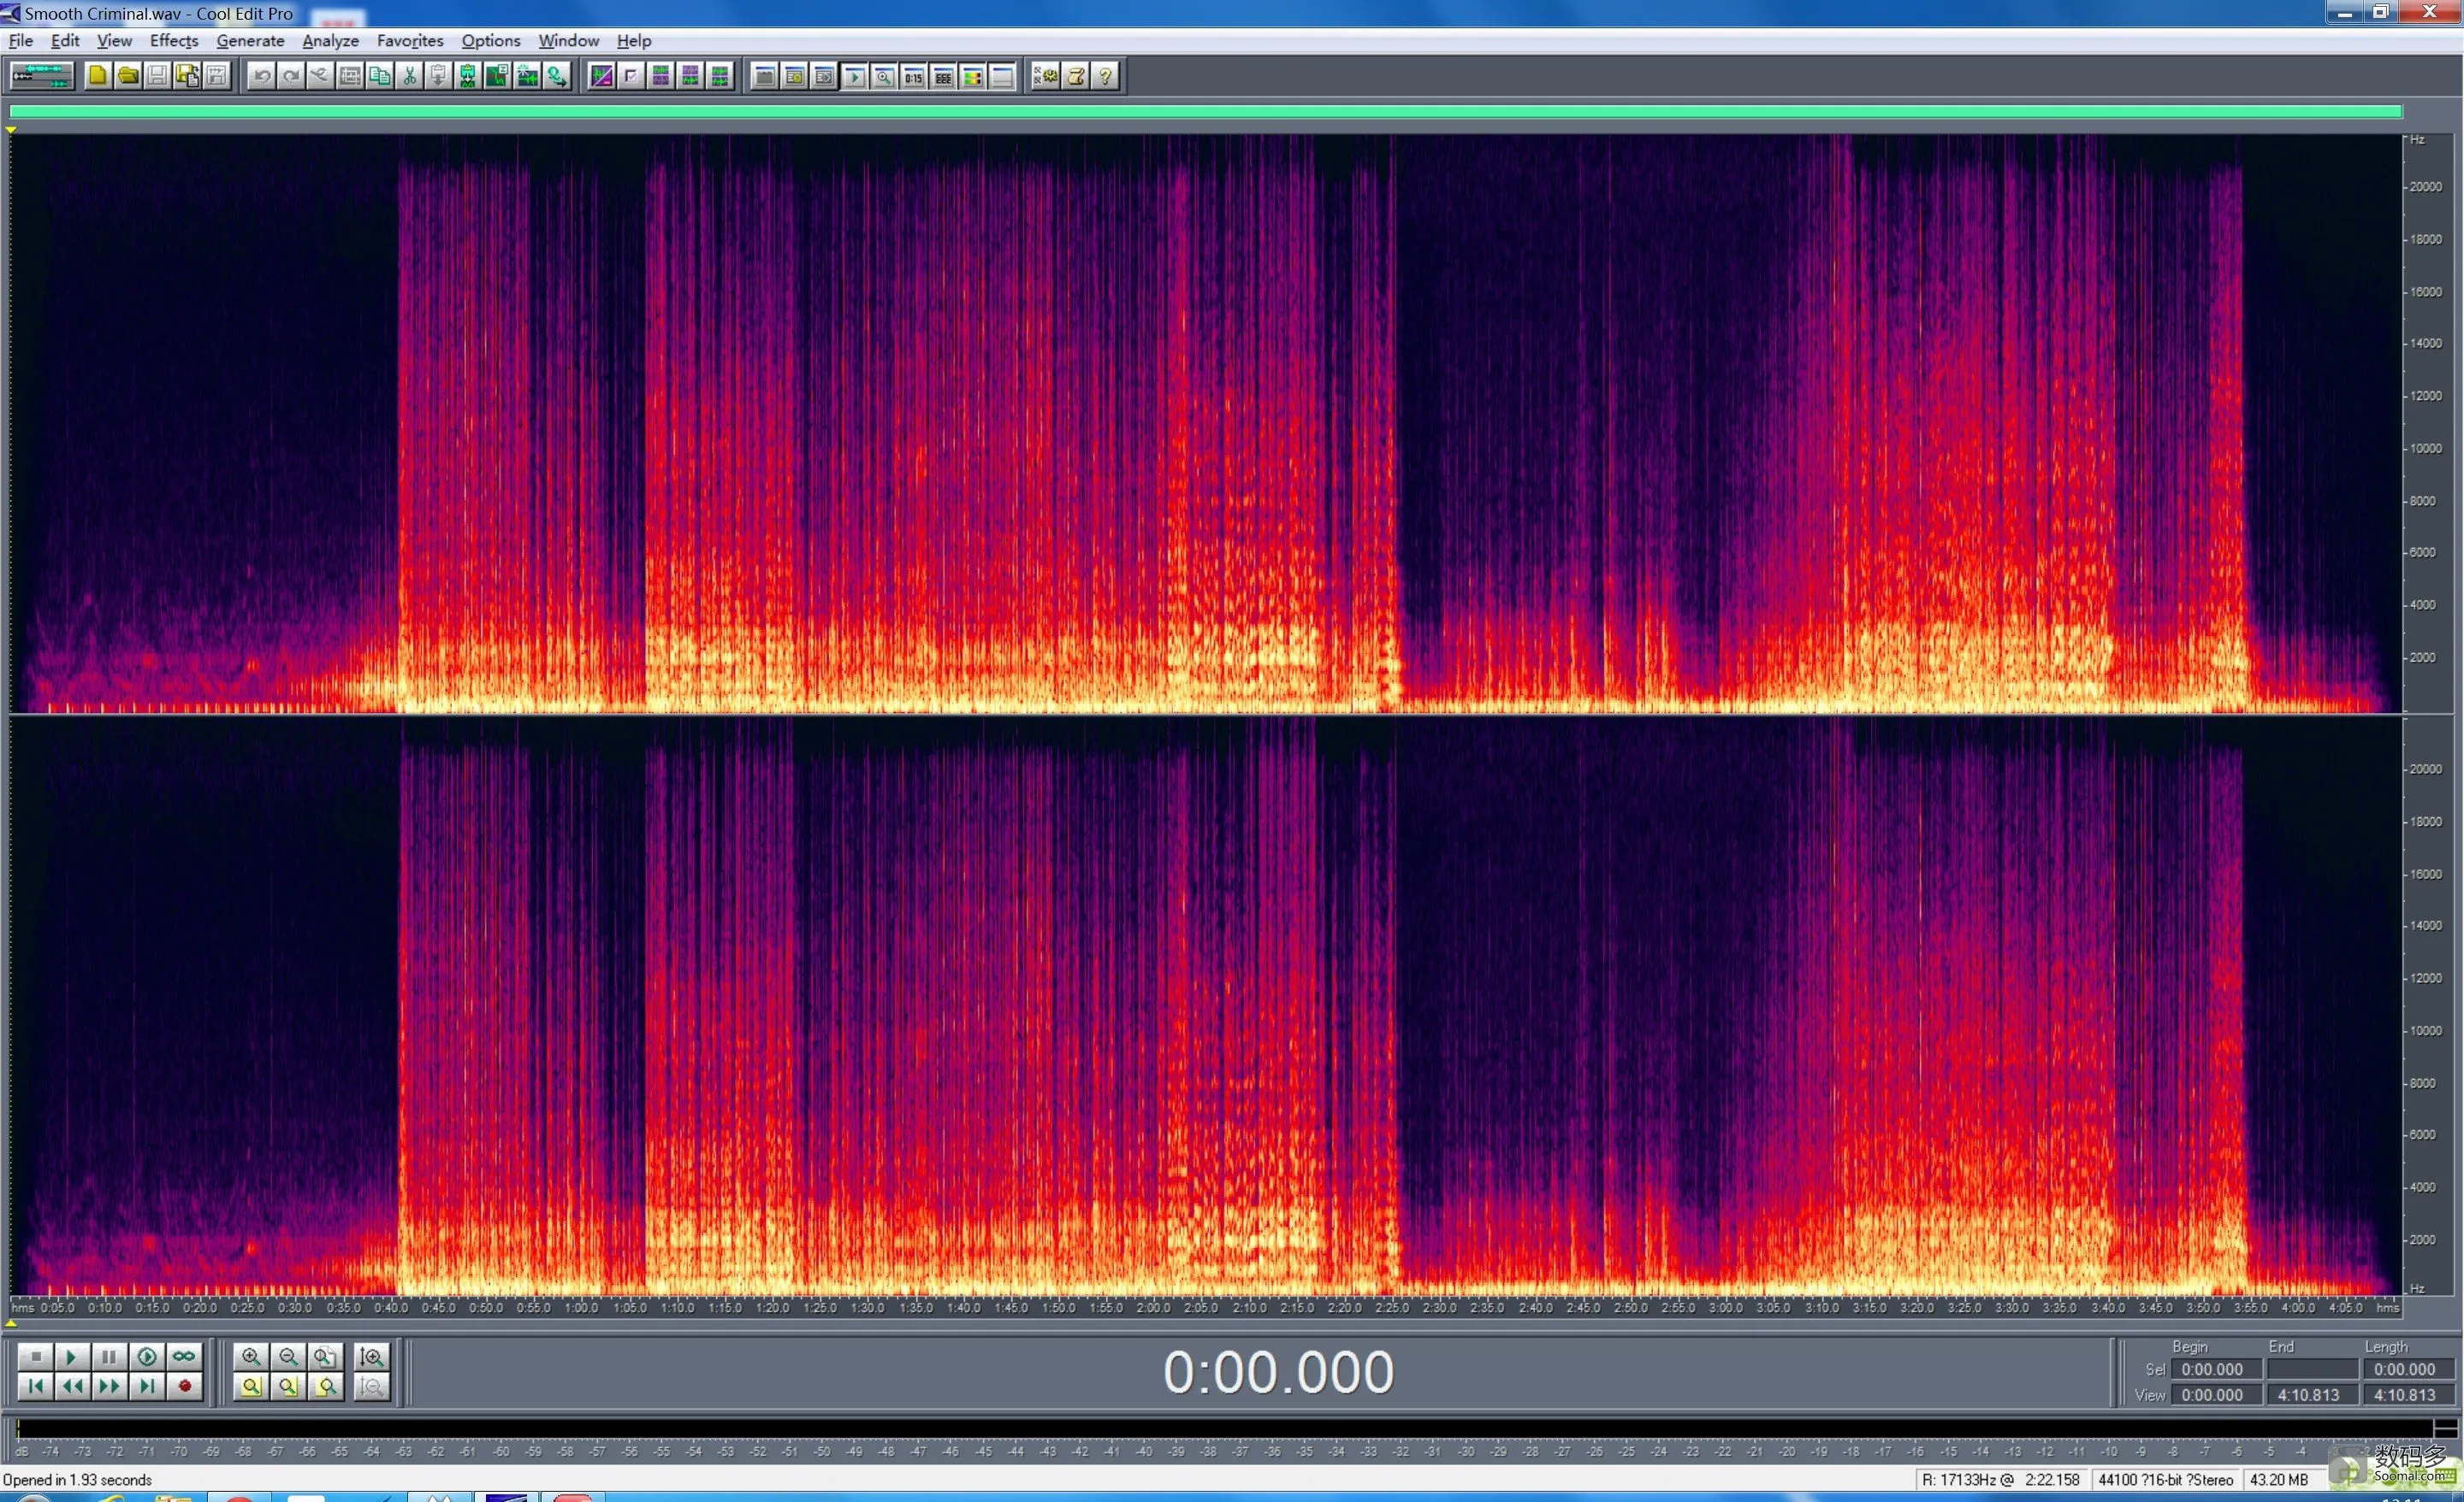Click the Find Beats snowflake waveform icon
Screen dimensions: 2464x1502
coord(527,76)
